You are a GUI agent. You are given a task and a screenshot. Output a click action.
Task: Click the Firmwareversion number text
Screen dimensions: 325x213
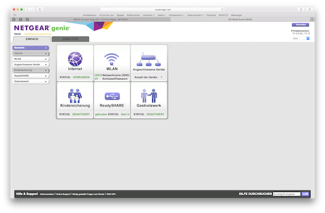301,34
